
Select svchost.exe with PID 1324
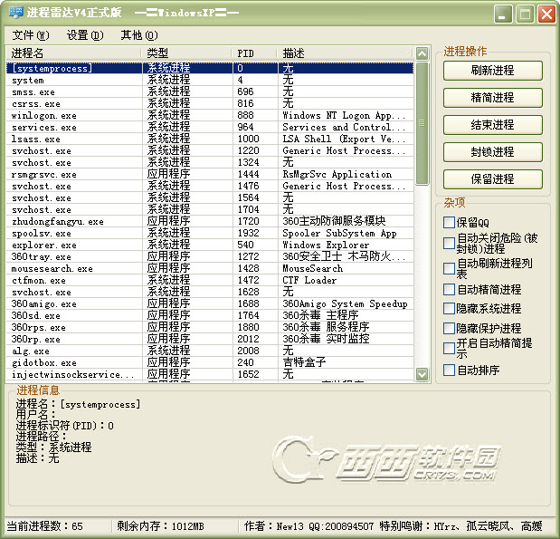[x=210, y=162]
